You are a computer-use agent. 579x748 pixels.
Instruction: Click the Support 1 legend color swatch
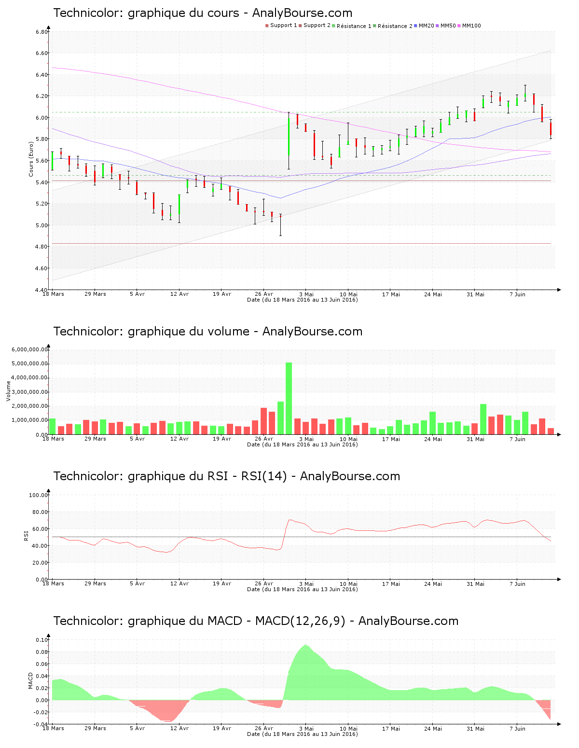267,26
